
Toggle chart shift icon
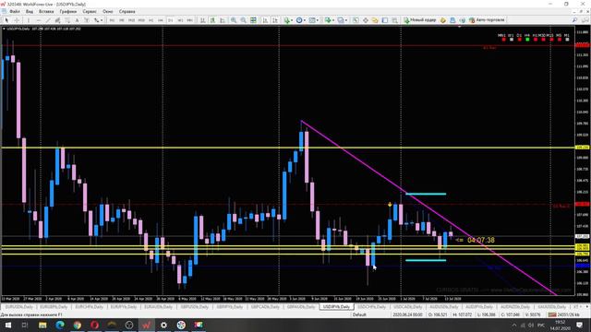tap(275, 20)
